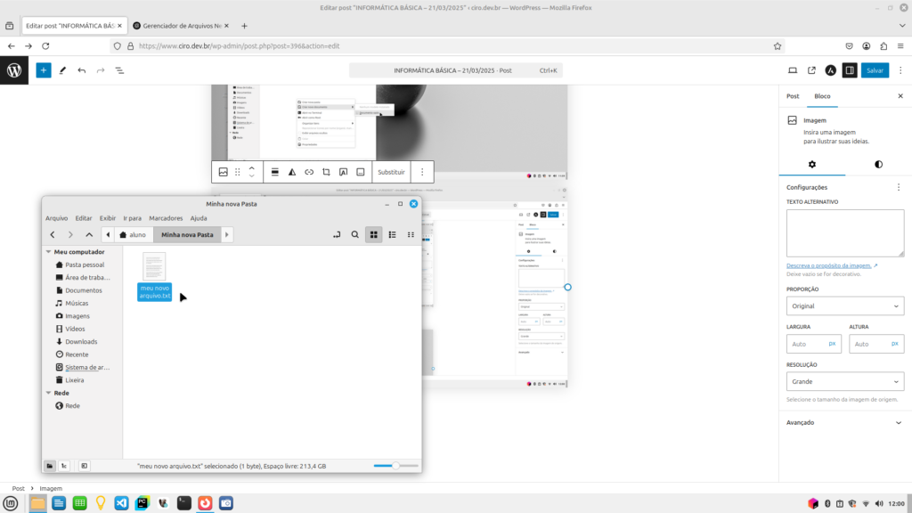Toggle the settings sidebar panel button
The width and height of the screenshot is (912, 513).
(850, 70)
